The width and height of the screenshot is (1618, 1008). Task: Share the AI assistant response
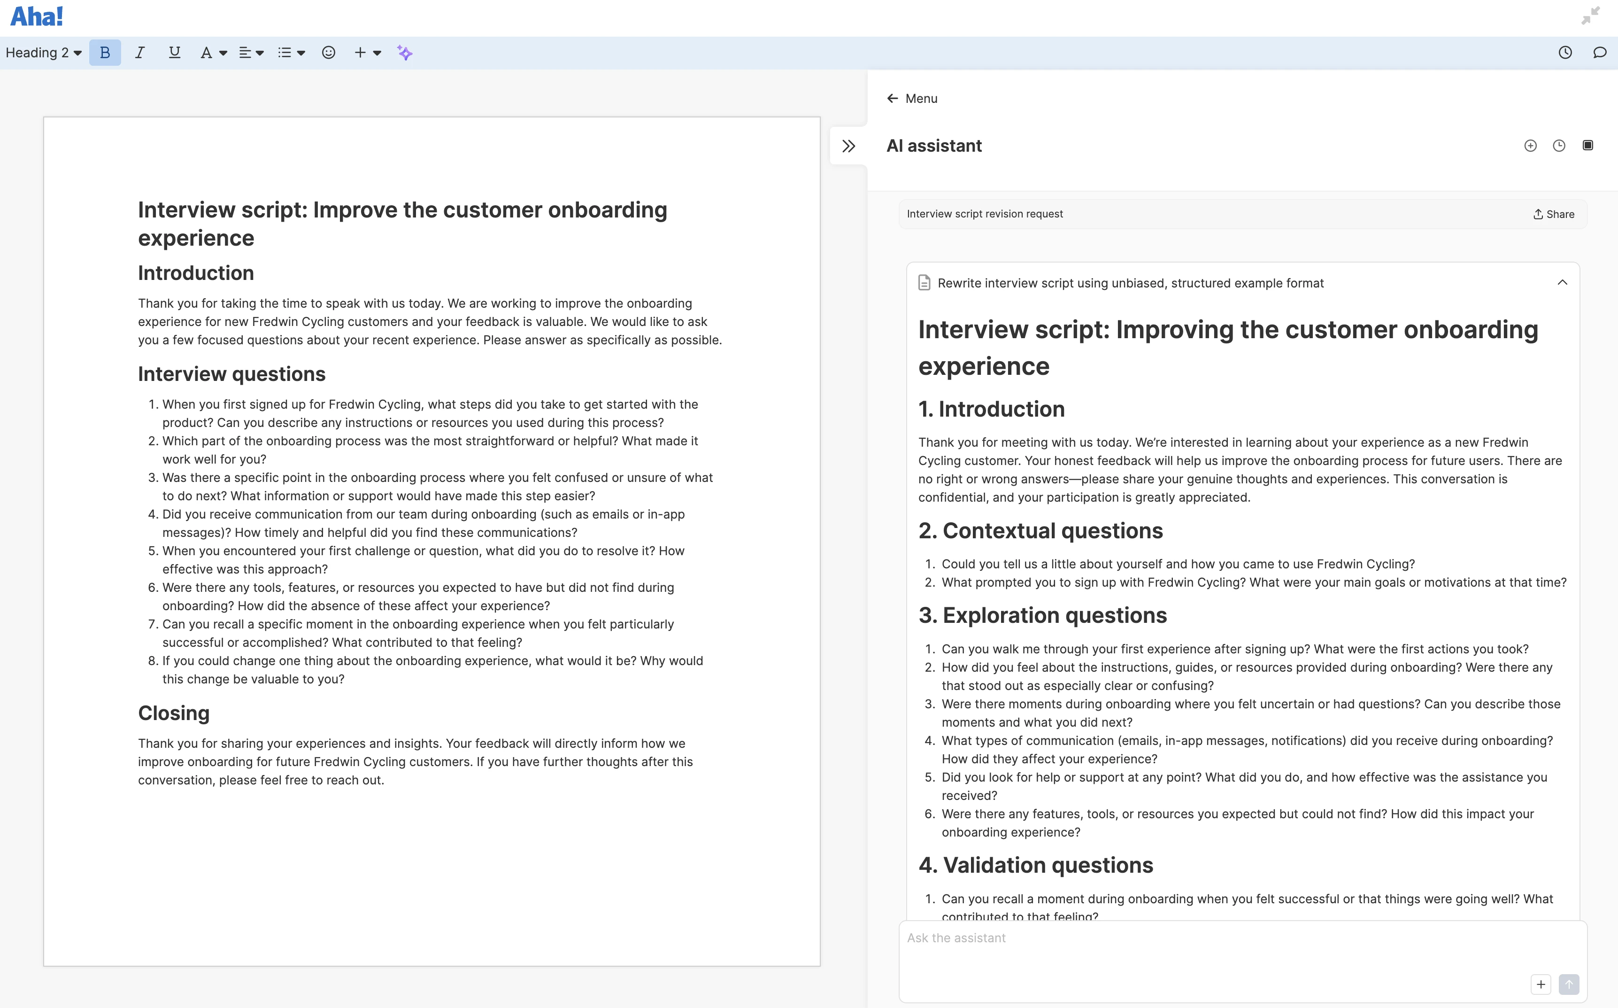(1553, 213)
